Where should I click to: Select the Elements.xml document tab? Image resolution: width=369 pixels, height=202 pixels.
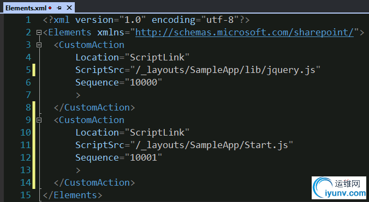[x=26, y=8]
